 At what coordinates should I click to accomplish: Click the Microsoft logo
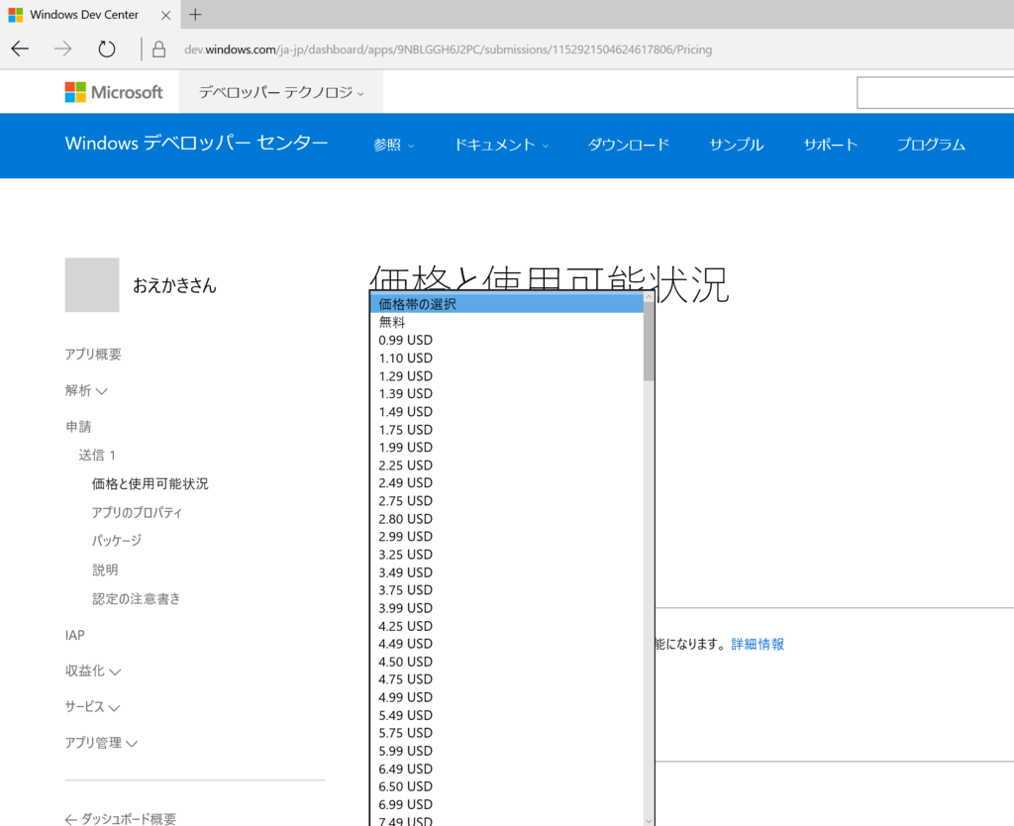(x=114, y=92)
